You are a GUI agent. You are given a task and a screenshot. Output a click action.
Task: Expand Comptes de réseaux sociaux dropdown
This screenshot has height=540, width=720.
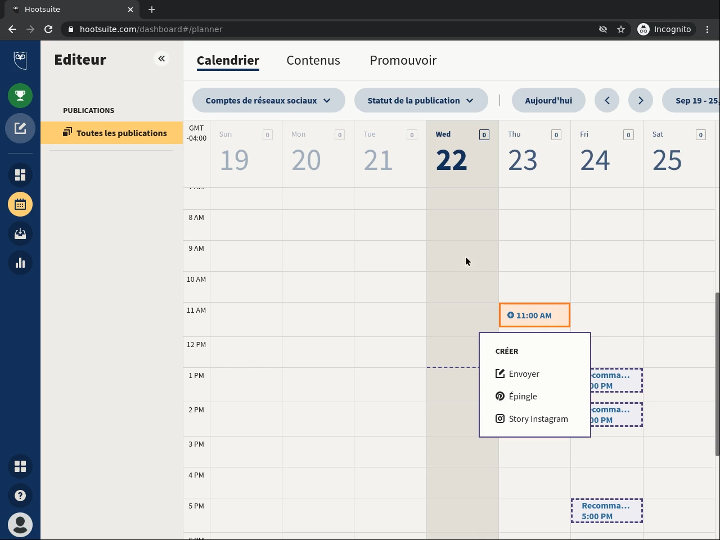pos(269,101)
